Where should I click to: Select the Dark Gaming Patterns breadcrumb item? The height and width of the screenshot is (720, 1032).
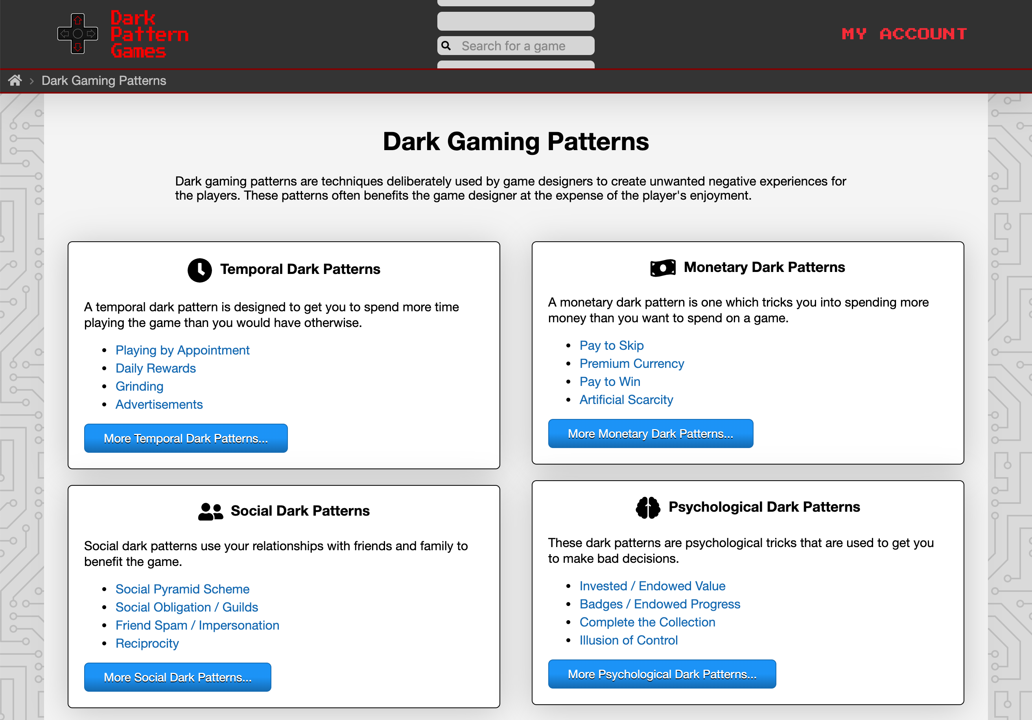point(104,81)
